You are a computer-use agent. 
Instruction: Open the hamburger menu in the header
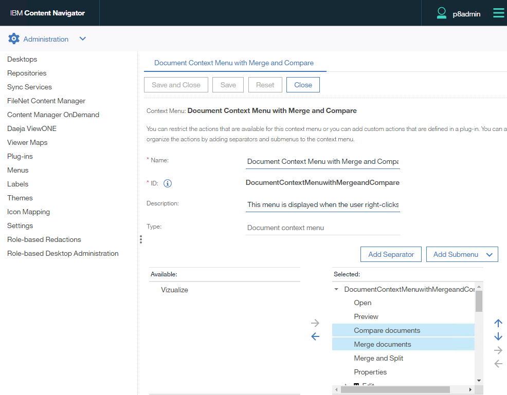(x=498, y=13)
